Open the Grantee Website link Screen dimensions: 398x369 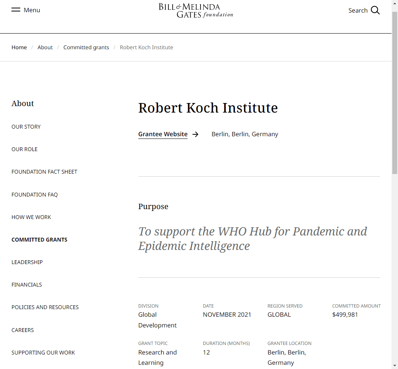163,134
